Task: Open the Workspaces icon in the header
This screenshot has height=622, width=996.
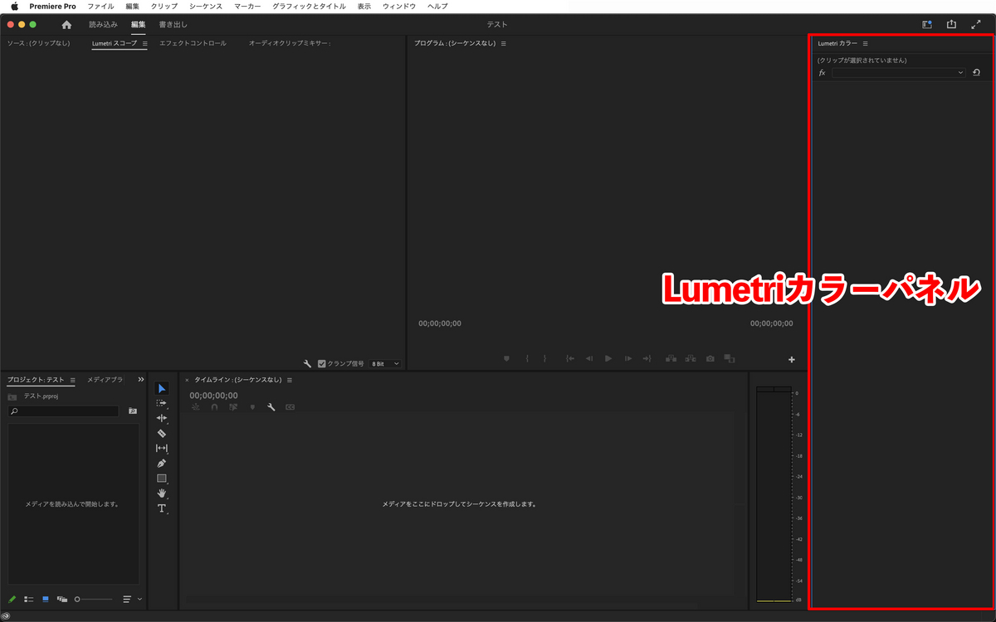Action: (x=927, y=25)
